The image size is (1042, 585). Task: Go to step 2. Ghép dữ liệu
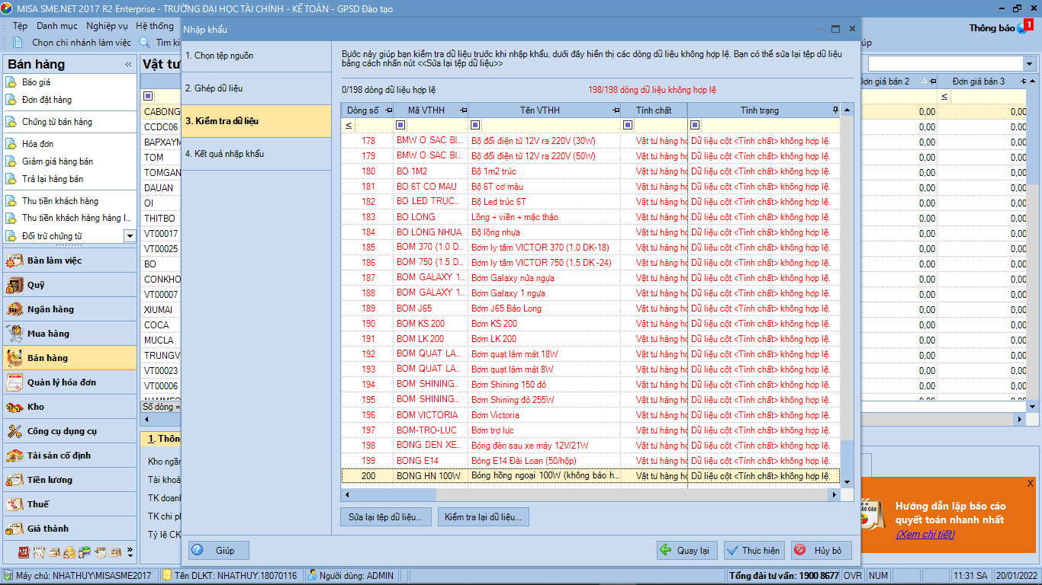(256, 88)
